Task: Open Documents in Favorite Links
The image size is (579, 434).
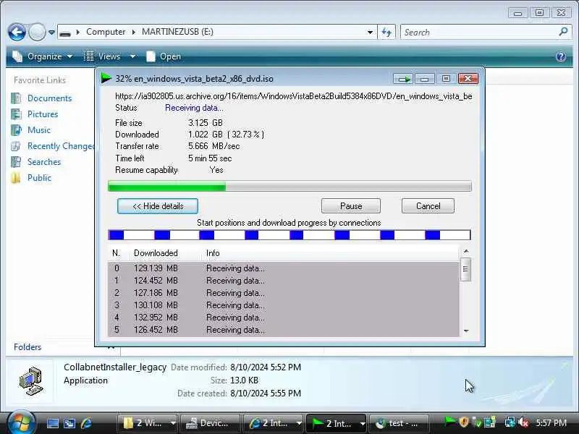Action: [x=49, y=98]
